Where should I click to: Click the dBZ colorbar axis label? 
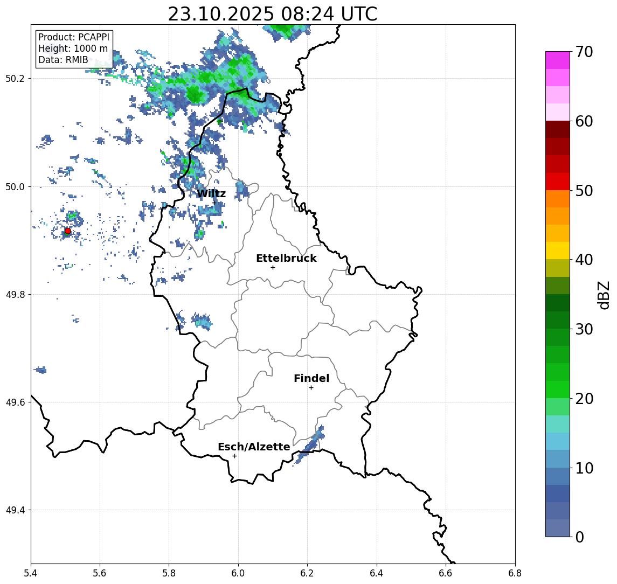(x=604, y=295)
